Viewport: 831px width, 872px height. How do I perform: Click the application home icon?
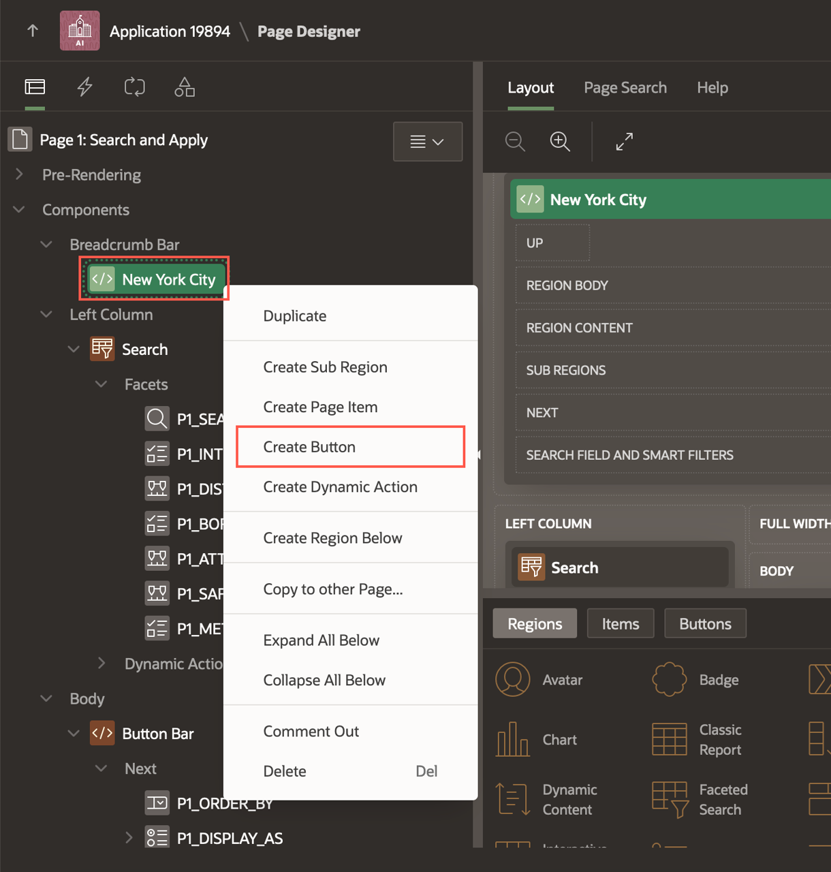coord(80,31)
